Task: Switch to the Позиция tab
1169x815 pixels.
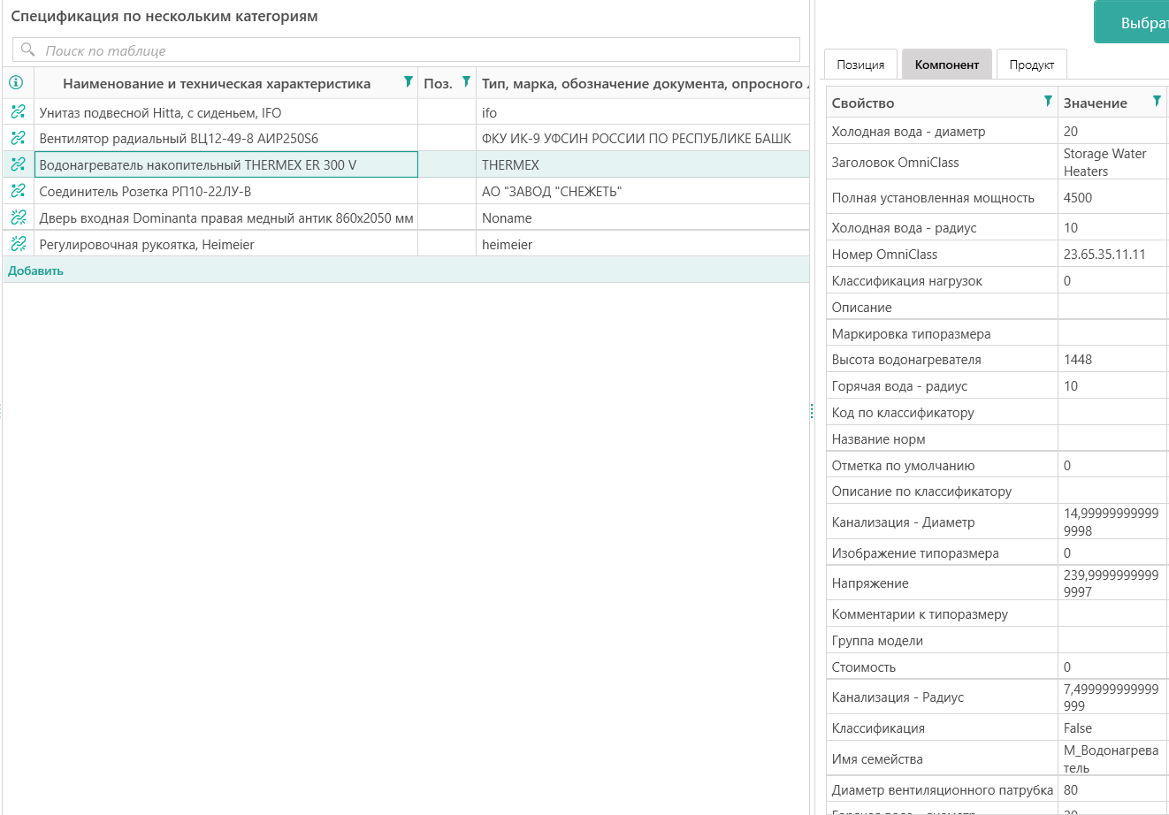Action: (860, 65)
